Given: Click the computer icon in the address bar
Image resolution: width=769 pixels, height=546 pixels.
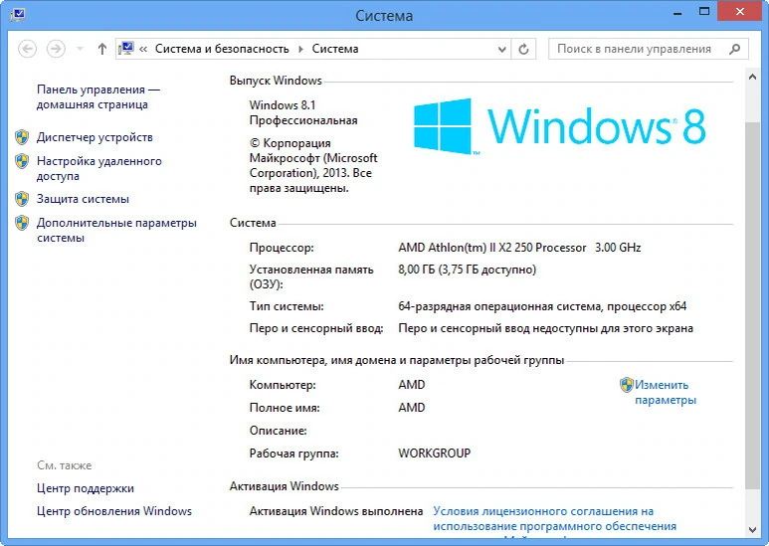Looking at the screenshot, I should click(x=126, y=49).
